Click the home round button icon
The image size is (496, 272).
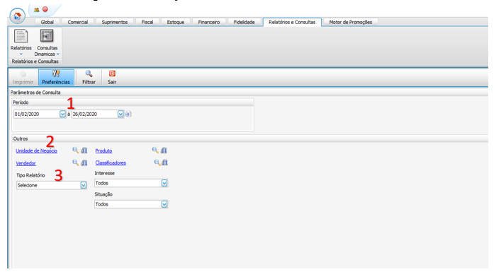[x=18, y=16]
